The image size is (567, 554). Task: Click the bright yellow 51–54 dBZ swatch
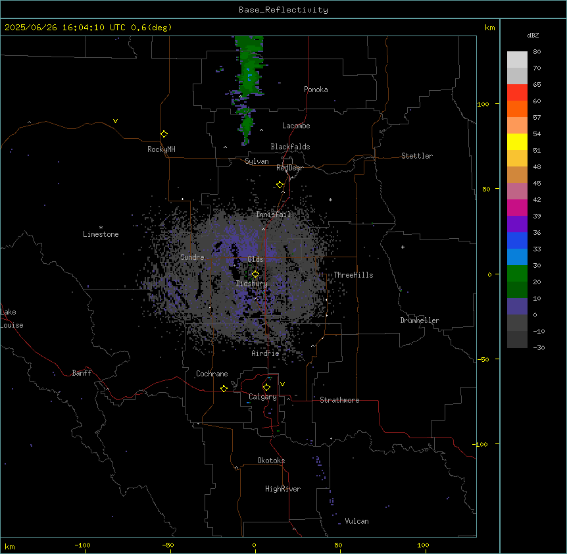click(517, 141)
